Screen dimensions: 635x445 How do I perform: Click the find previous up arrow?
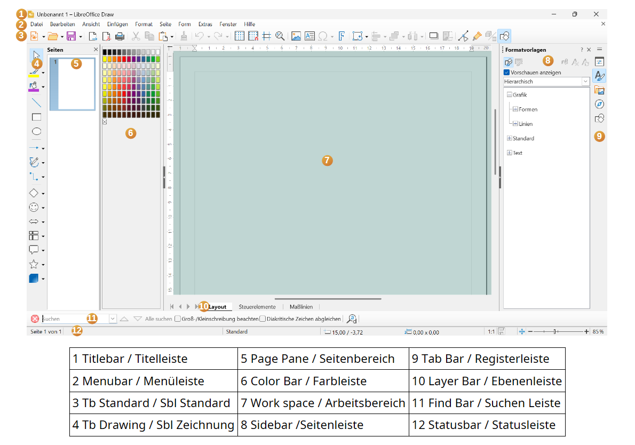(124, 319)
